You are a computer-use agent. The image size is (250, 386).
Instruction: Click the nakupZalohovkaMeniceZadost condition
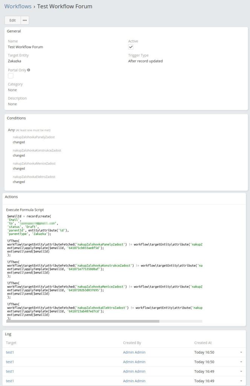coord(34,163)
